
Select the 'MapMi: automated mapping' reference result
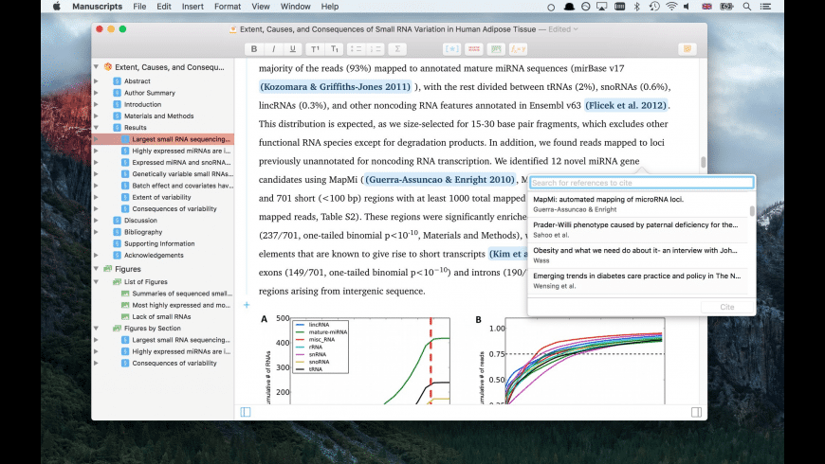pyautogui.click(x=638, y=204)
